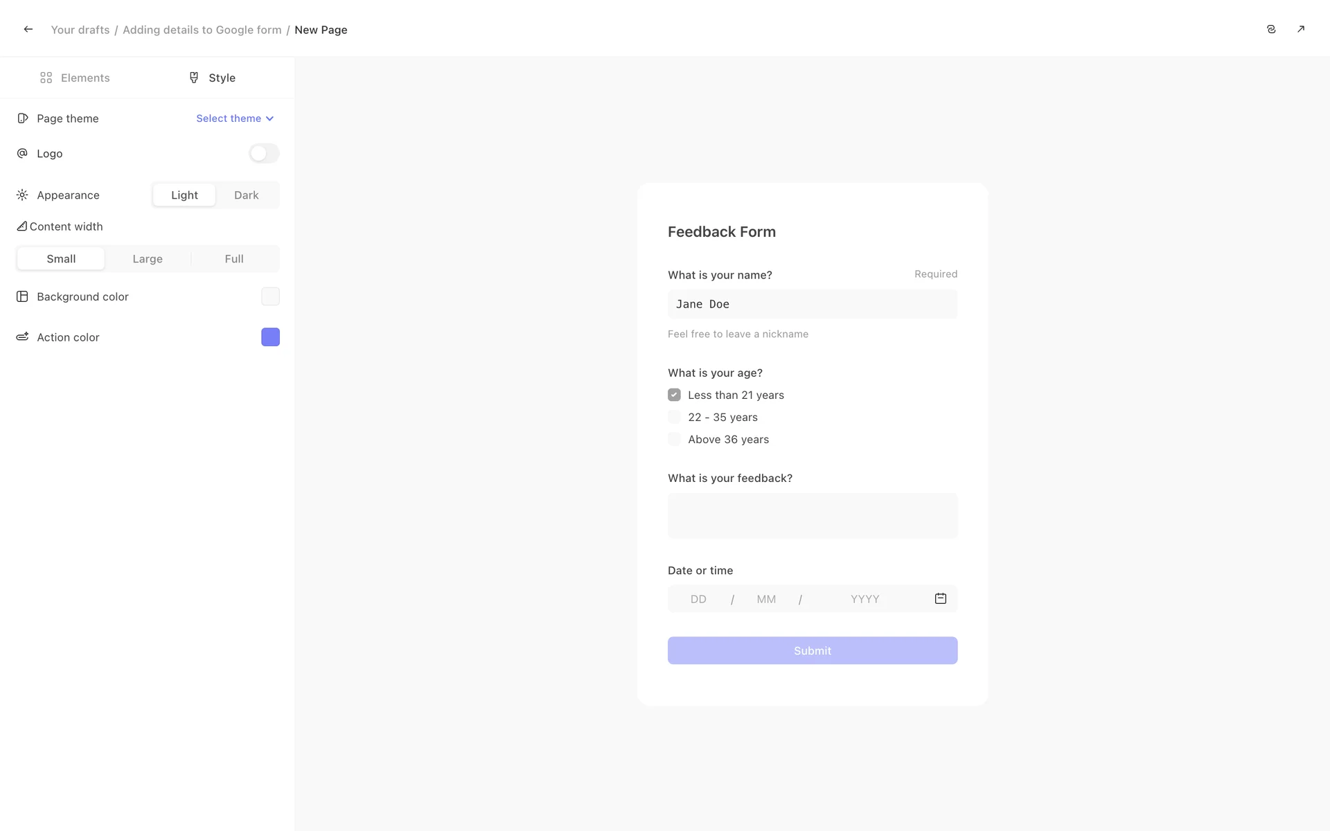The height and width of the screenshot is (831, 1330).
Task: Select Dark appearance mode
Action: [x=246, y=195]
